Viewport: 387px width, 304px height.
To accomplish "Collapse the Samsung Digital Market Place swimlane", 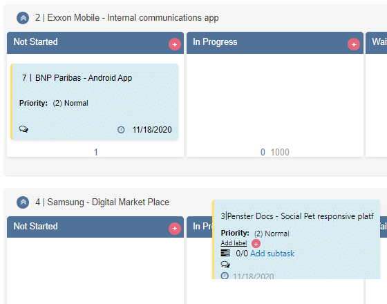I will click(x=23, y=202).
